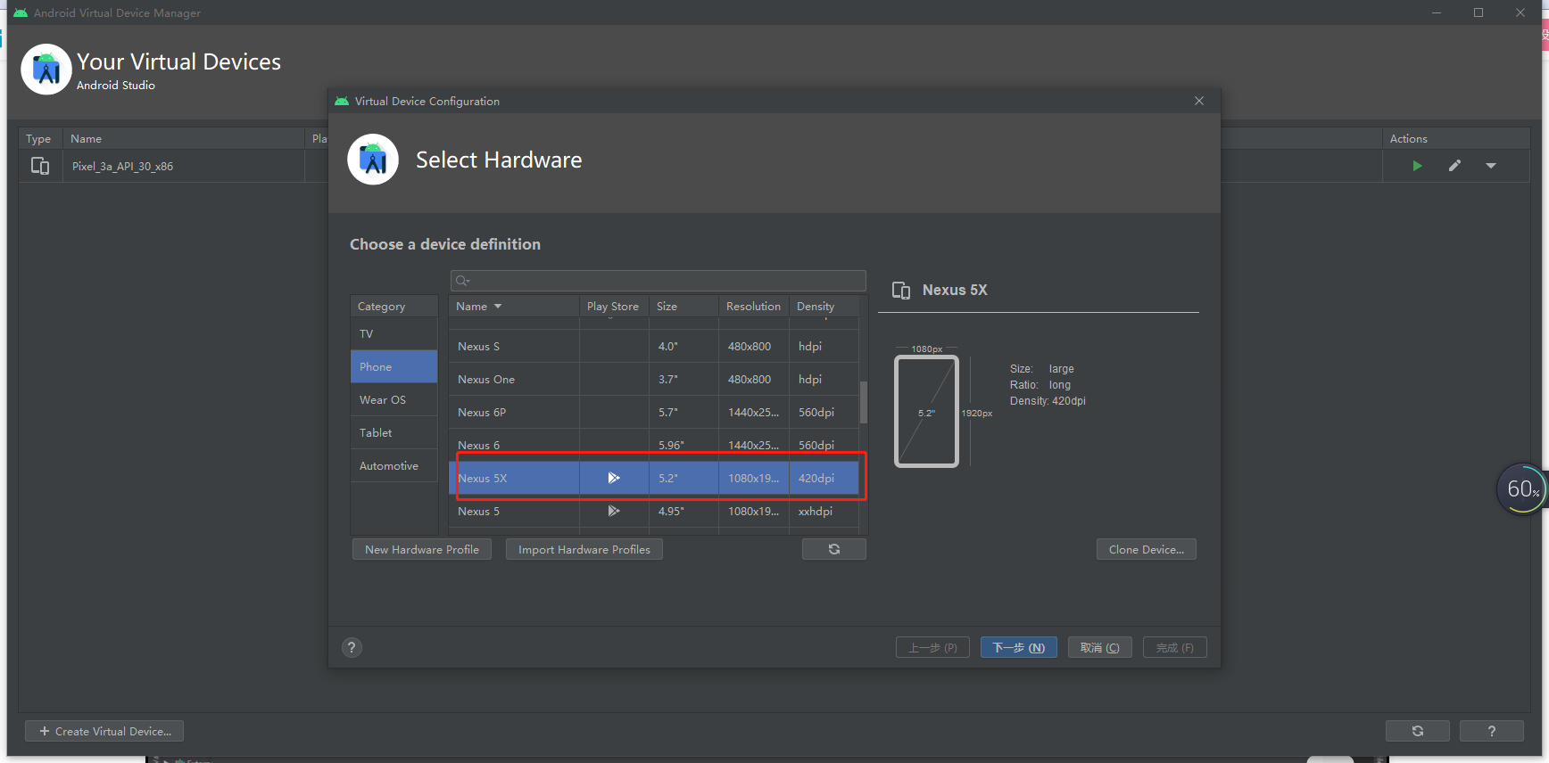This screenshot has height=763, width=1549.
Task: Sort by Density column header
Action: point(824,307)
